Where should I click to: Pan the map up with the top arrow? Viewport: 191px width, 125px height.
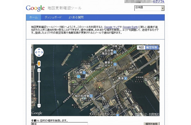(39, 49)
